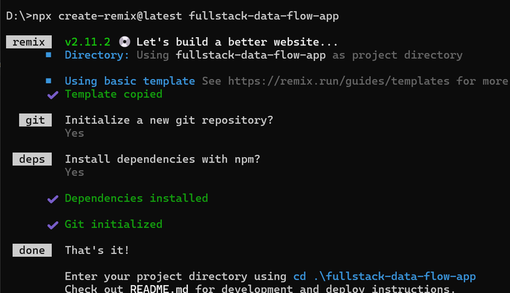Click the checkmark next to Template copied
The width and height of the screenshot is (510, 293).
(x=52, y=94)
